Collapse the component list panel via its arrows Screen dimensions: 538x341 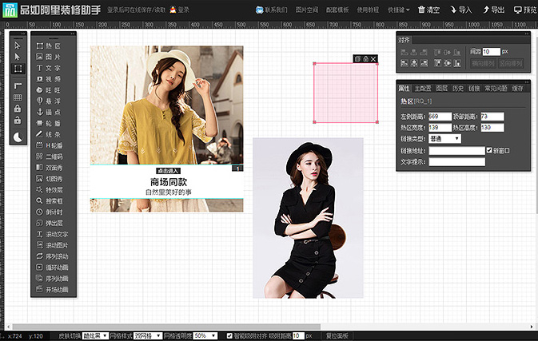click(x=73, y=34)
